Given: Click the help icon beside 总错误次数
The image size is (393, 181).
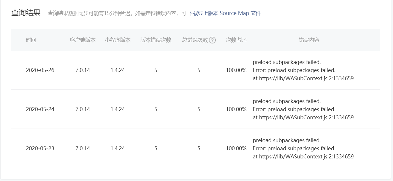Looking at the screenshot, I should click(x=212, y=40).
